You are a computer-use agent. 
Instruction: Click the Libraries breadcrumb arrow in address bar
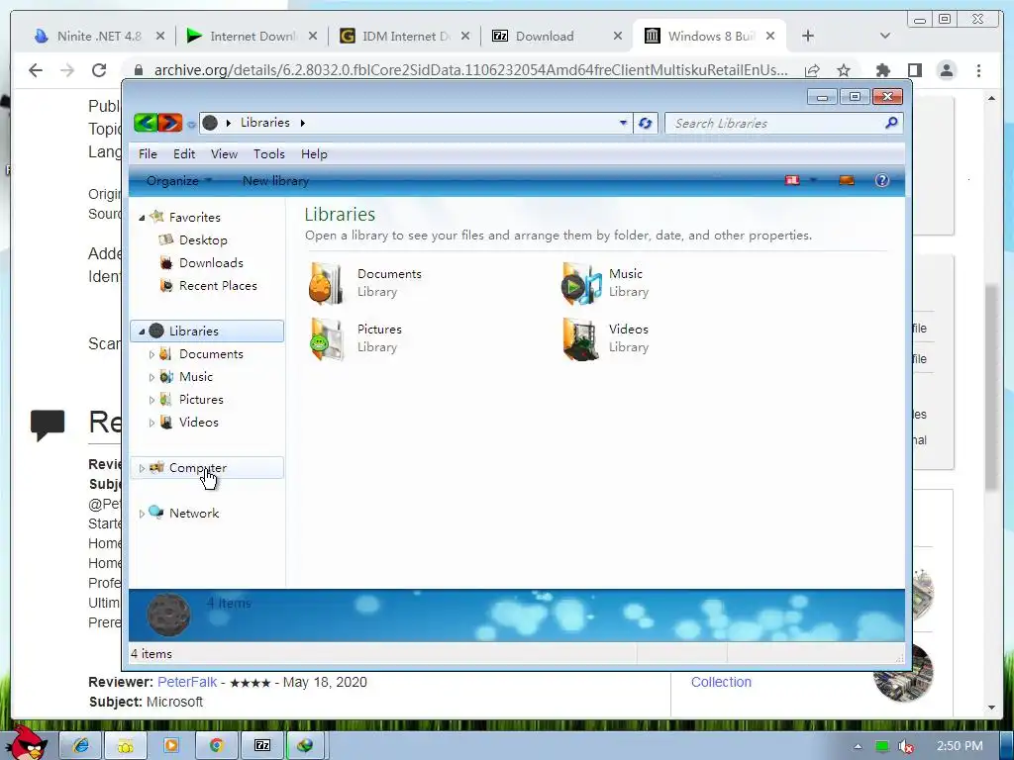click(x=302, y=123)
